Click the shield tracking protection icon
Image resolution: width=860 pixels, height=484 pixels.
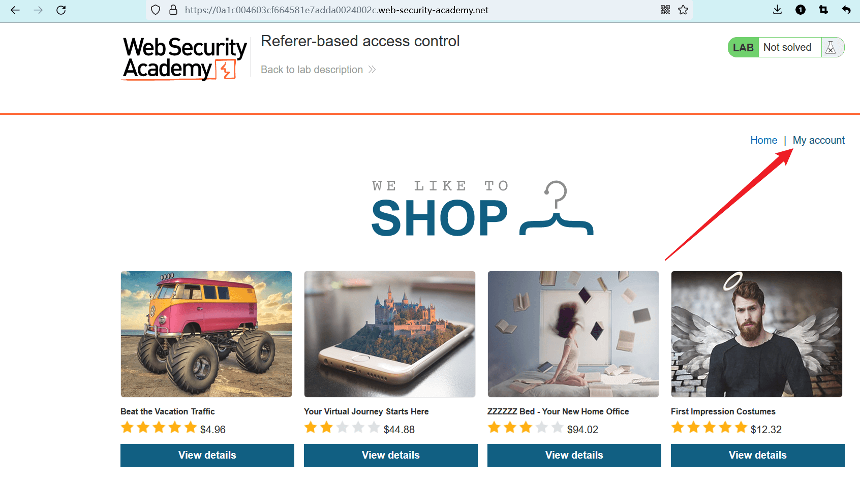point(156,10)
